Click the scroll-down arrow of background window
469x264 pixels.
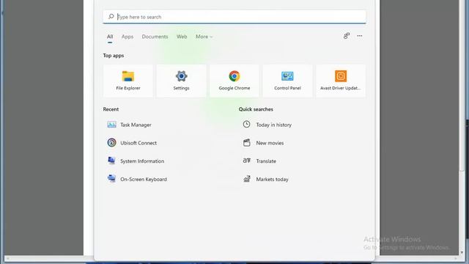[462, 252]
